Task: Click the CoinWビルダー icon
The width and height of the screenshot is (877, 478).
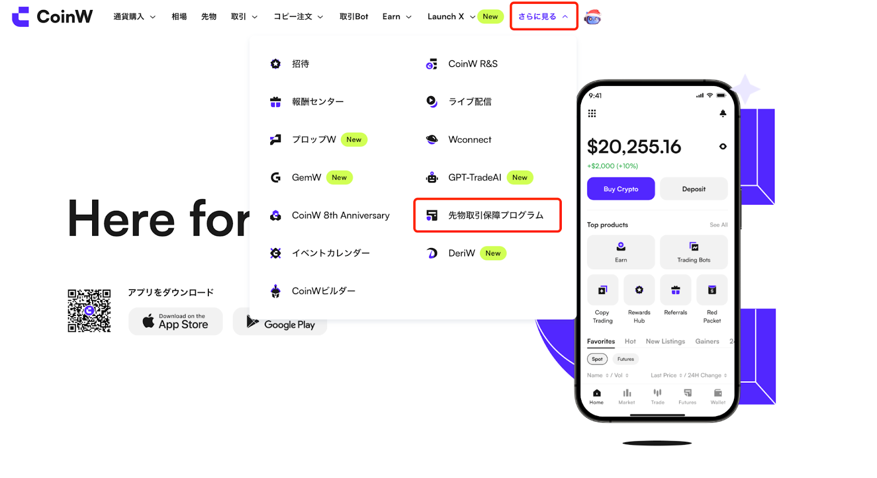Action: click(x=276, y=291)
